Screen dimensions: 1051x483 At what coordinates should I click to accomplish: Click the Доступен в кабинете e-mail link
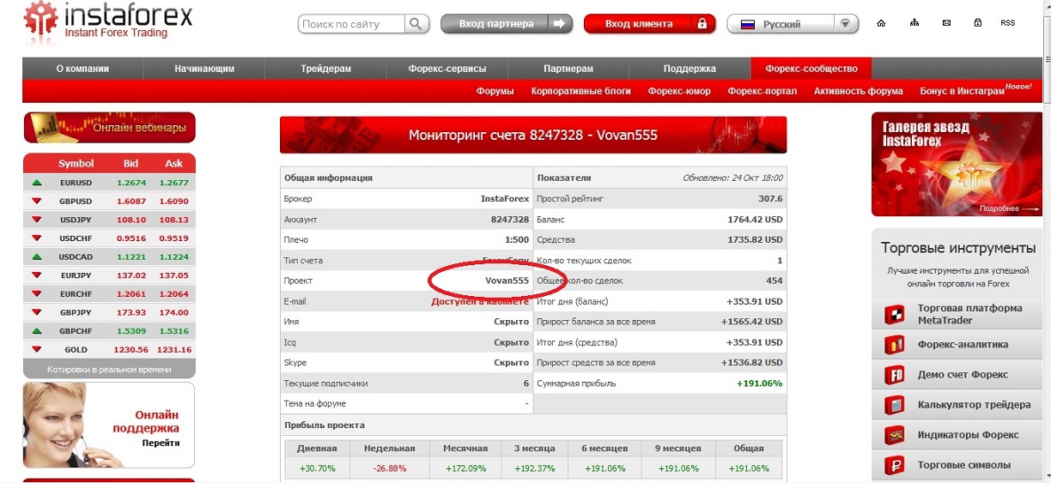coord(480,301)
